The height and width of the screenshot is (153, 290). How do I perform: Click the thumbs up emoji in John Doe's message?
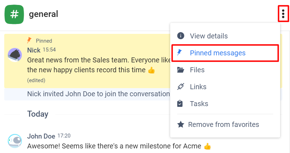pyautogui.click(x=207, y=146)
